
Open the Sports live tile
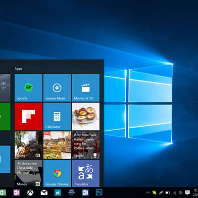[x=86, y=145]
